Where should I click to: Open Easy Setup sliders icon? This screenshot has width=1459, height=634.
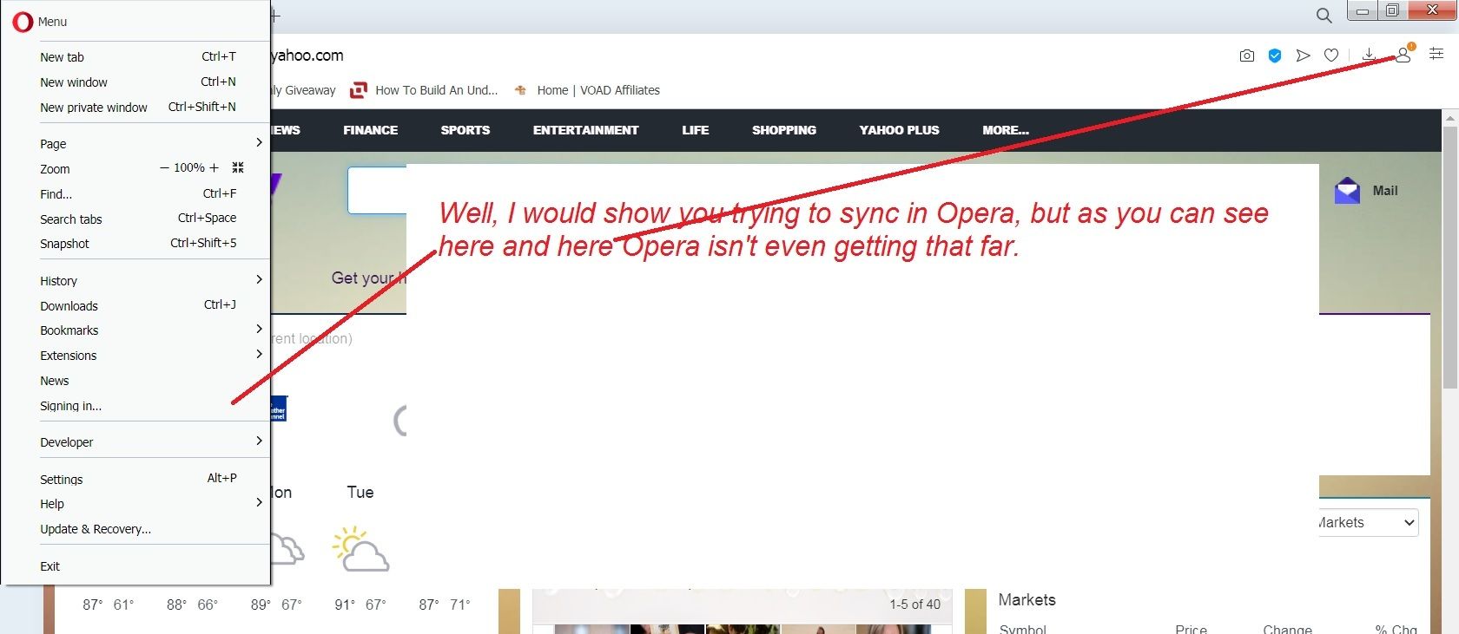(1436, 55)
